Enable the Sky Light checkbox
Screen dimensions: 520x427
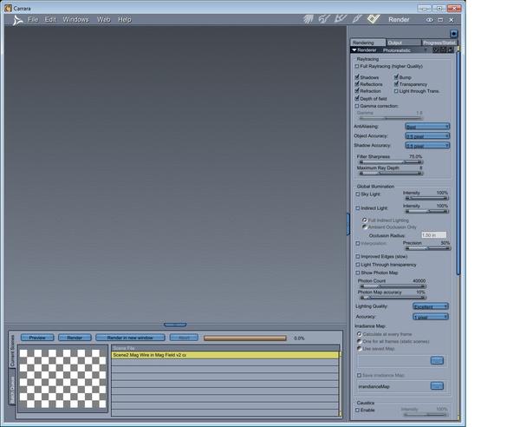357,194
